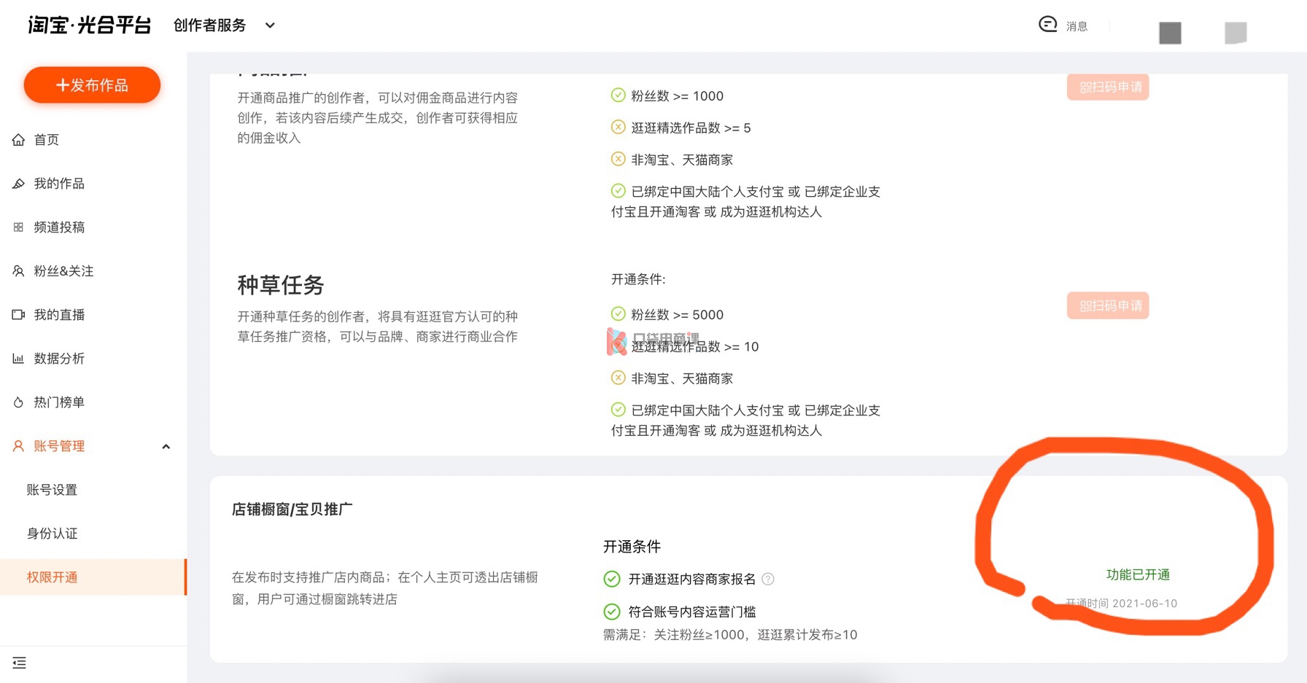The image size is (1307, 683).
Task: Click 需满足：关注粉丝≥1000 requirement text
Action: 730,635
